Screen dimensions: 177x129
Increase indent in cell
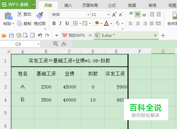click(159, 15)
